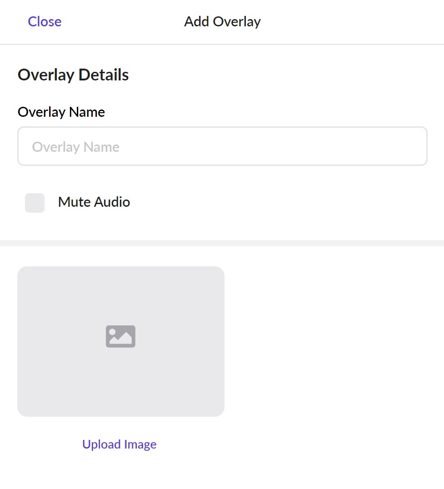Click the Mute Audio label text
This screenshot has width=444, height=489.
tap(94, 202)
